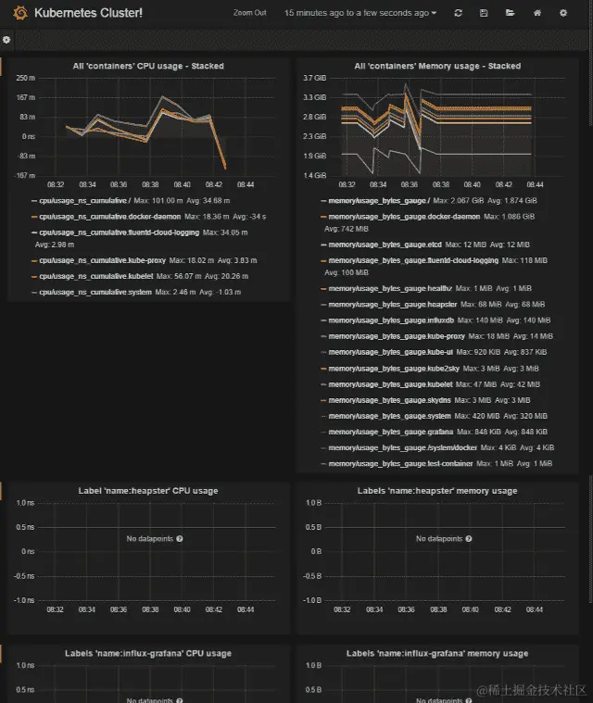Viewport: 593px width, 703px height.
Task: Click help icon in heapster memory No datapoints
Action: pyautogui.click(x=469, y=538)
